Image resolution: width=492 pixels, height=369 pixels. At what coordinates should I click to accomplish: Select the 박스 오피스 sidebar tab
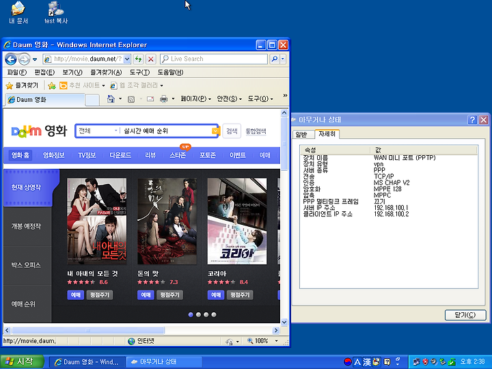pos(27,265)
